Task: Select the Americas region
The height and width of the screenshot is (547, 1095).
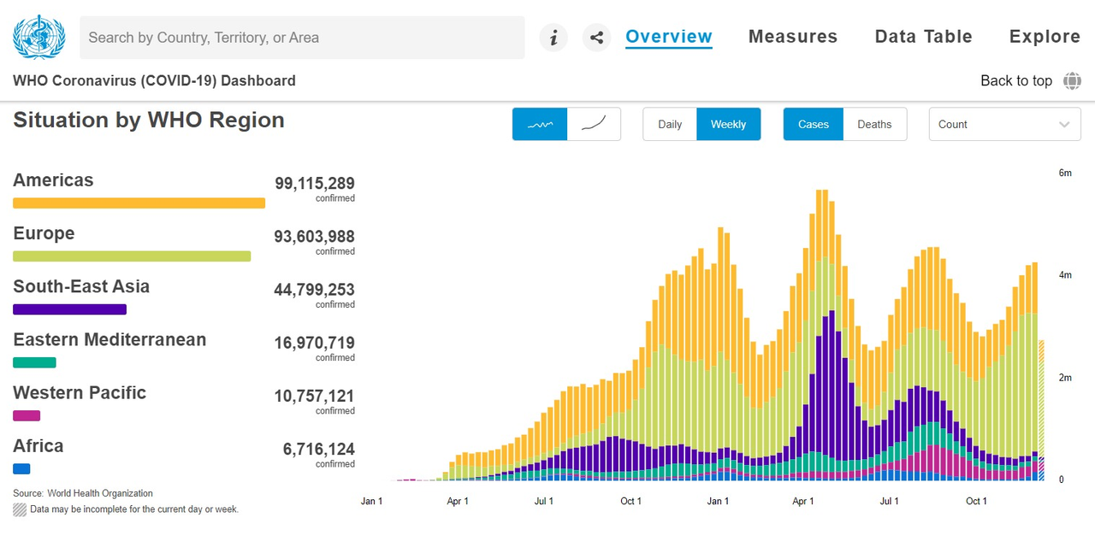Action: pos(53,180)
